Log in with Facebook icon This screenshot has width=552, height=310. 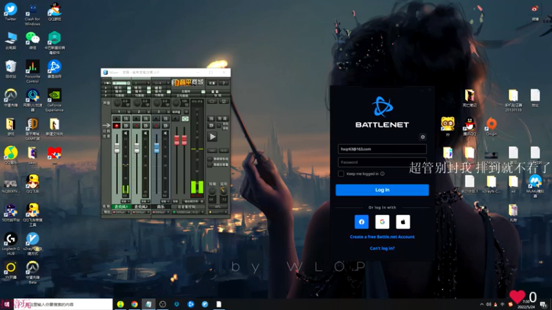(362, 222)
